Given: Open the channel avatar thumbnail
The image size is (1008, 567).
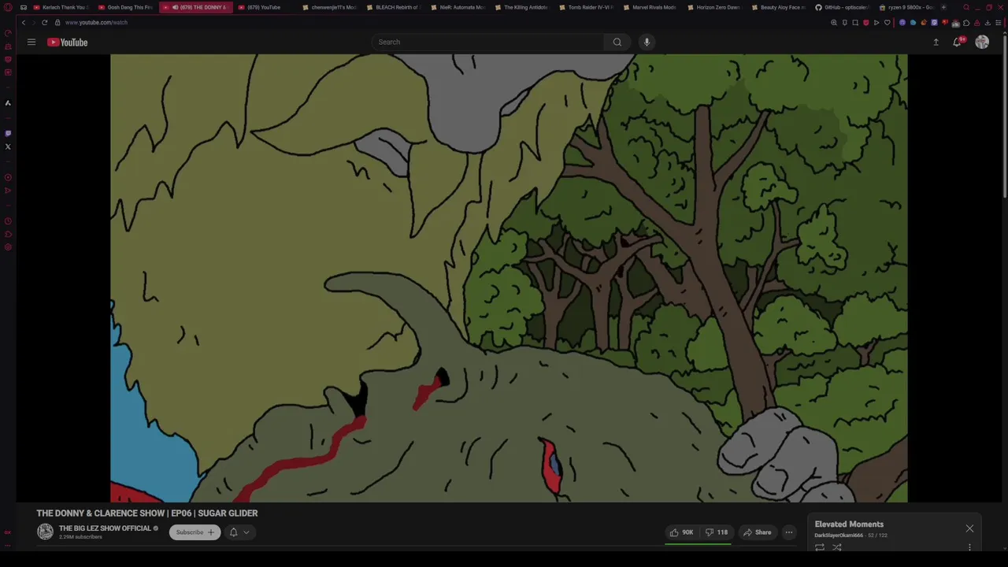Looking at the screenshot, I should pos(45,532).
